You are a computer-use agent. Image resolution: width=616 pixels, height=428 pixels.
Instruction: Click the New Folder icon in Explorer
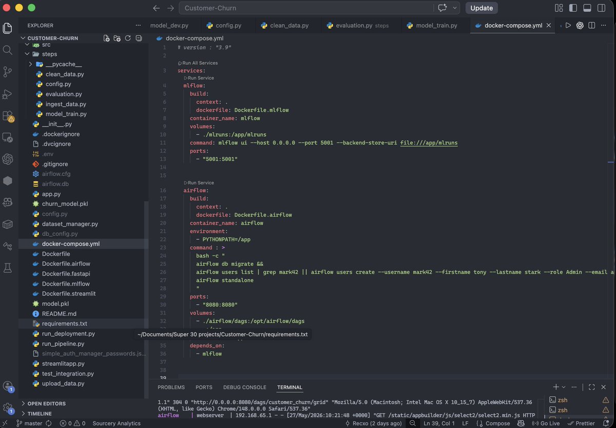click(117, 38)
